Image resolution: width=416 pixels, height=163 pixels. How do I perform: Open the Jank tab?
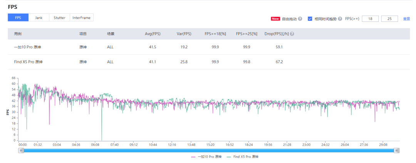tap(39, 18)
